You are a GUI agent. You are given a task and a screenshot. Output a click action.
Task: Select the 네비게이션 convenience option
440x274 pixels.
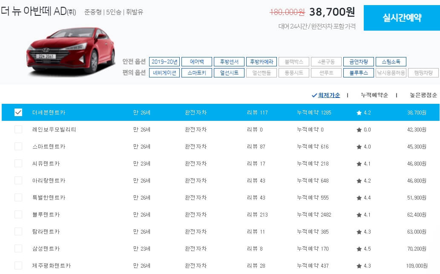click(x=164, y=72)
